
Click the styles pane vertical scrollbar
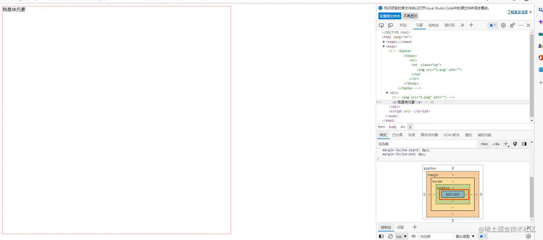[532, 197]
